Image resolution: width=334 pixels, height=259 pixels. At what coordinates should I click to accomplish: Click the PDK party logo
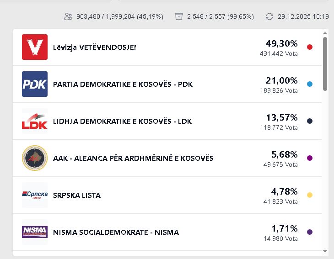[x=35, y=84]
